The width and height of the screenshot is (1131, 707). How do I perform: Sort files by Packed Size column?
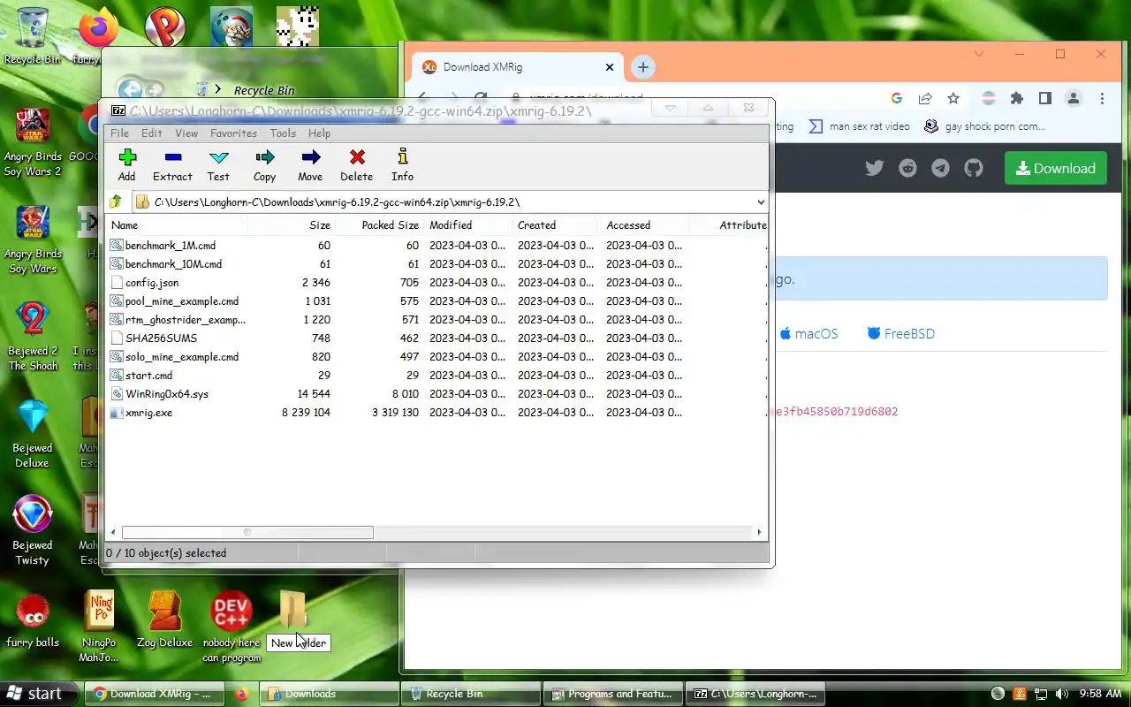[380, 225]
